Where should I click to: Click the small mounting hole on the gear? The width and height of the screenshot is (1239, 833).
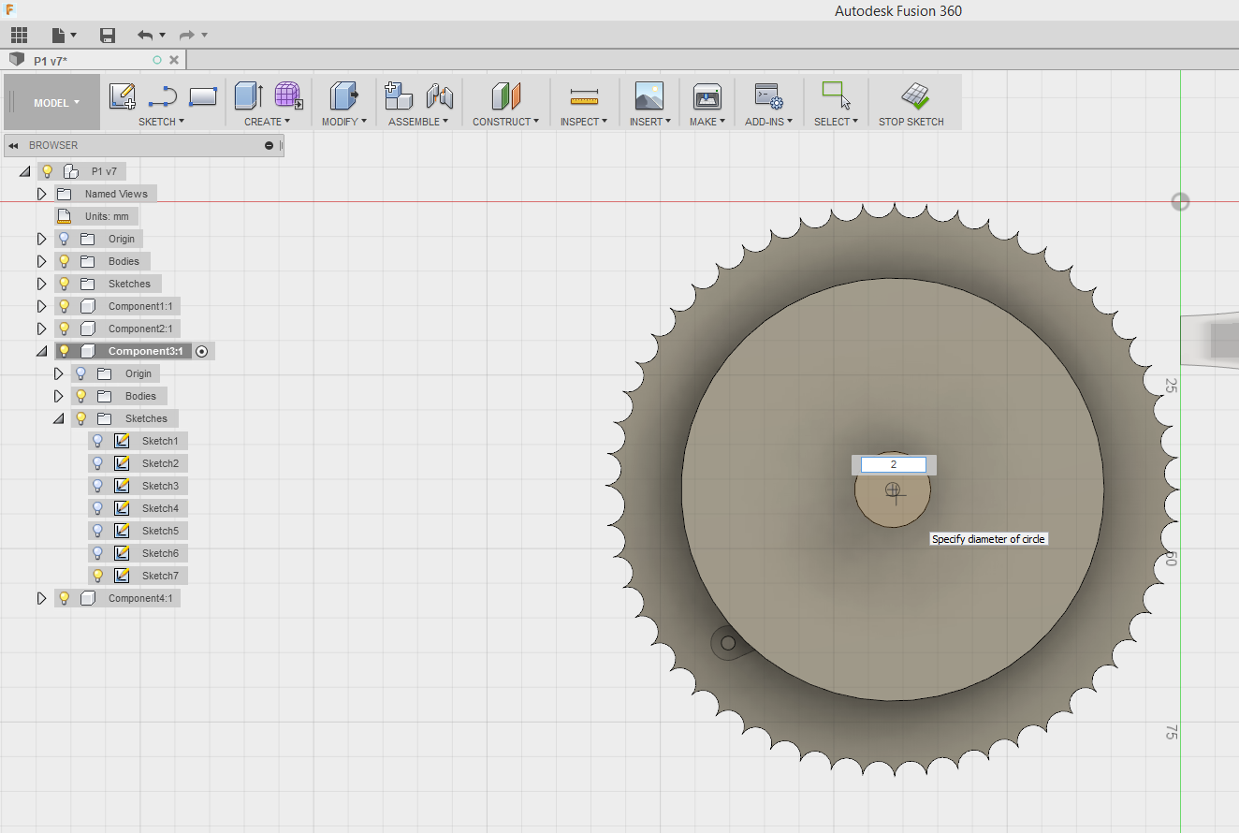coord(727,642)
